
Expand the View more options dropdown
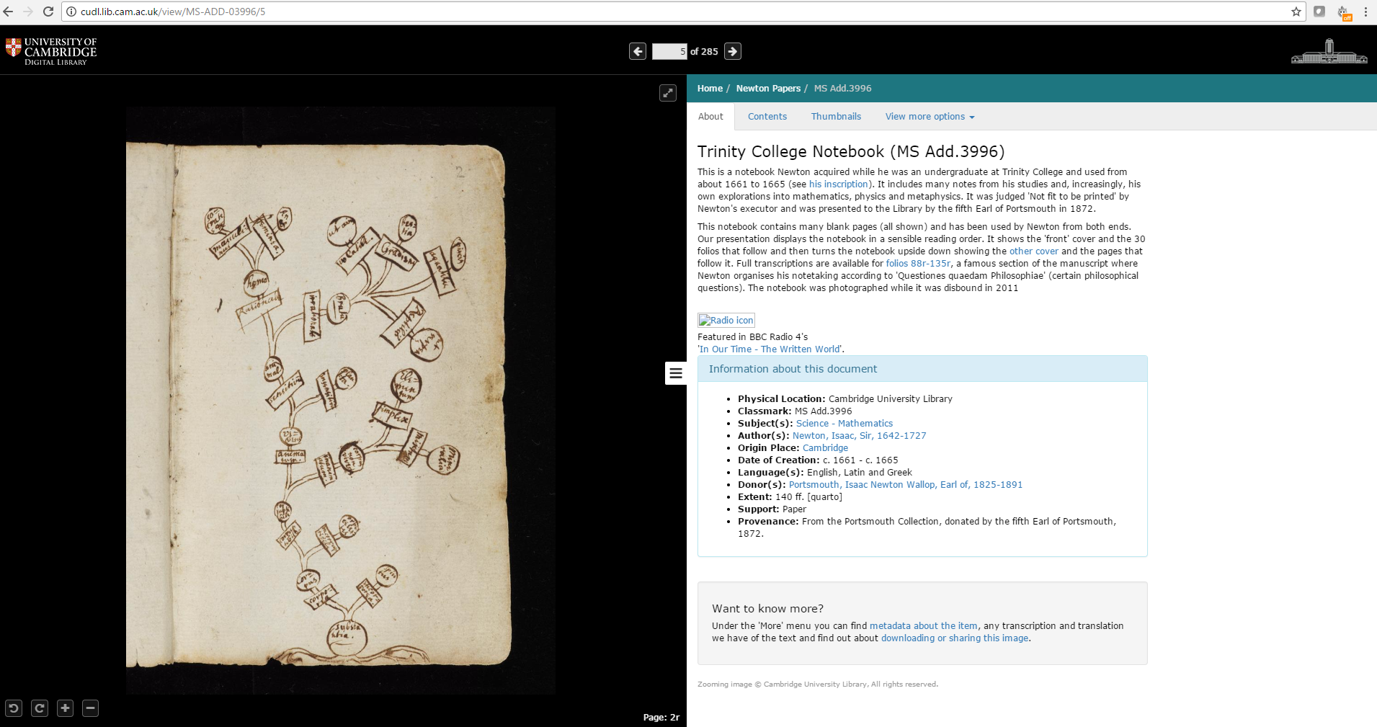click(930, 117)
